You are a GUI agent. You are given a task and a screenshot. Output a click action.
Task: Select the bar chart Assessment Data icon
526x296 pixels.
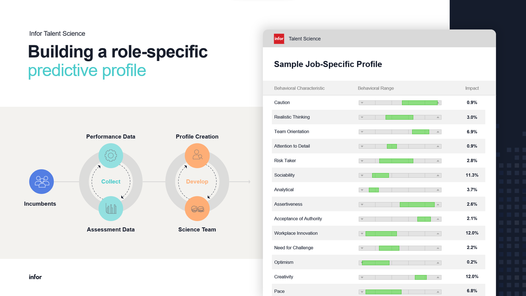(x=110, y=208)
